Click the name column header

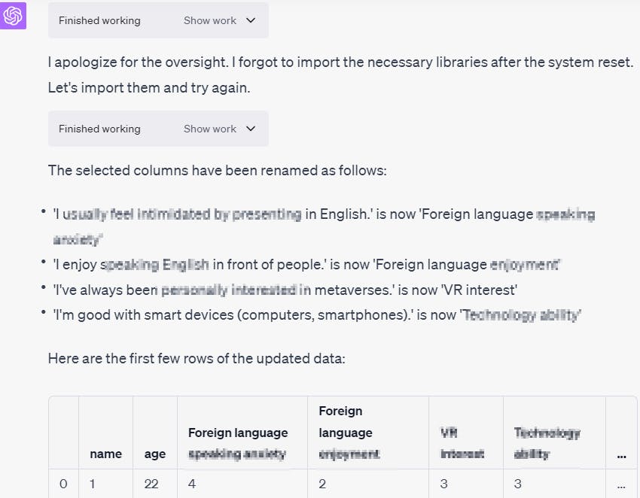click(x=105, y=454)
